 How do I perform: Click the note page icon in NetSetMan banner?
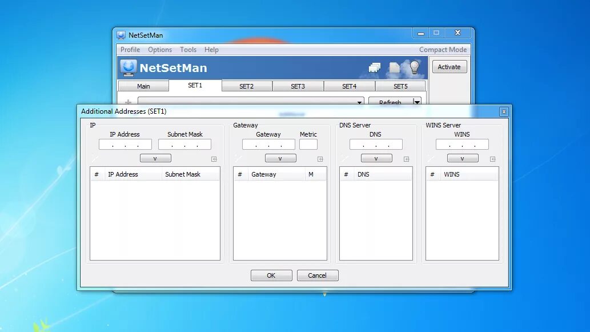click(394, 68)
